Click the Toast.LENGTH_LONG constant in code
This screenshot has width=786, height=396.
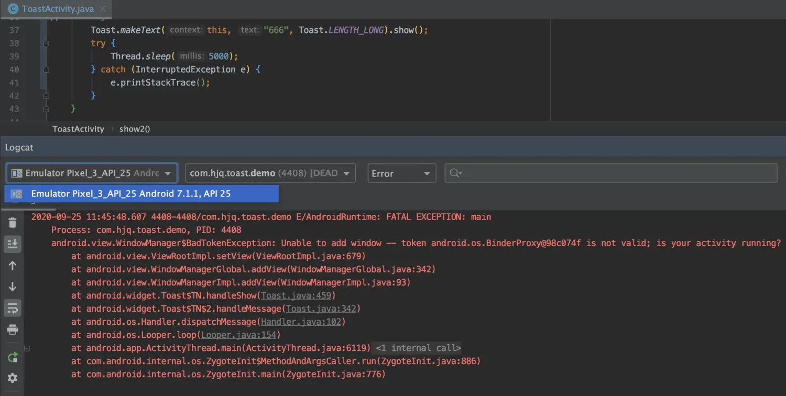pyautogui.click(x=341, y=30)
